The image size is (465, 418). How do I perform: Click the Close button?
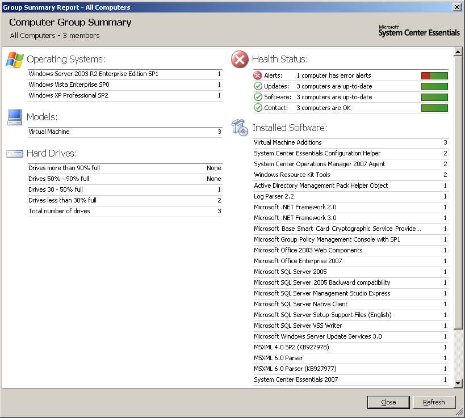(388, 402)
